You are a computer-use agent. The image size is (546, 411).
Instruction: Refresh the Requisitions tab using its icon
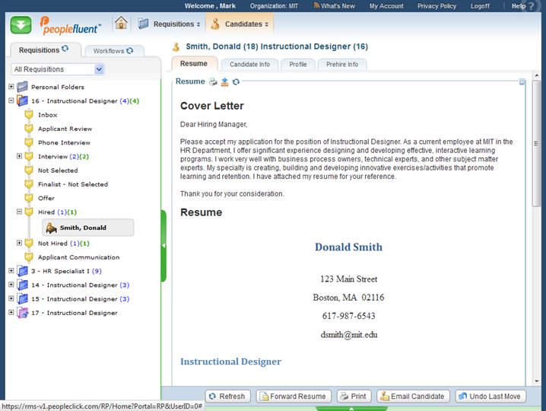pyautogui.click(x=65, y=49)
